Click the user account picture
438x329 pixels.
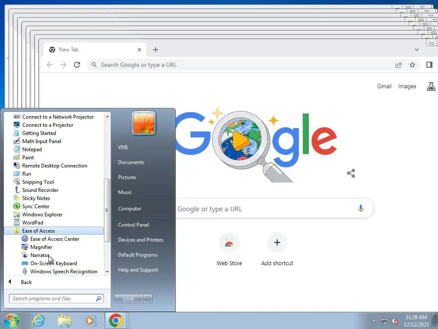click(144, 123)
